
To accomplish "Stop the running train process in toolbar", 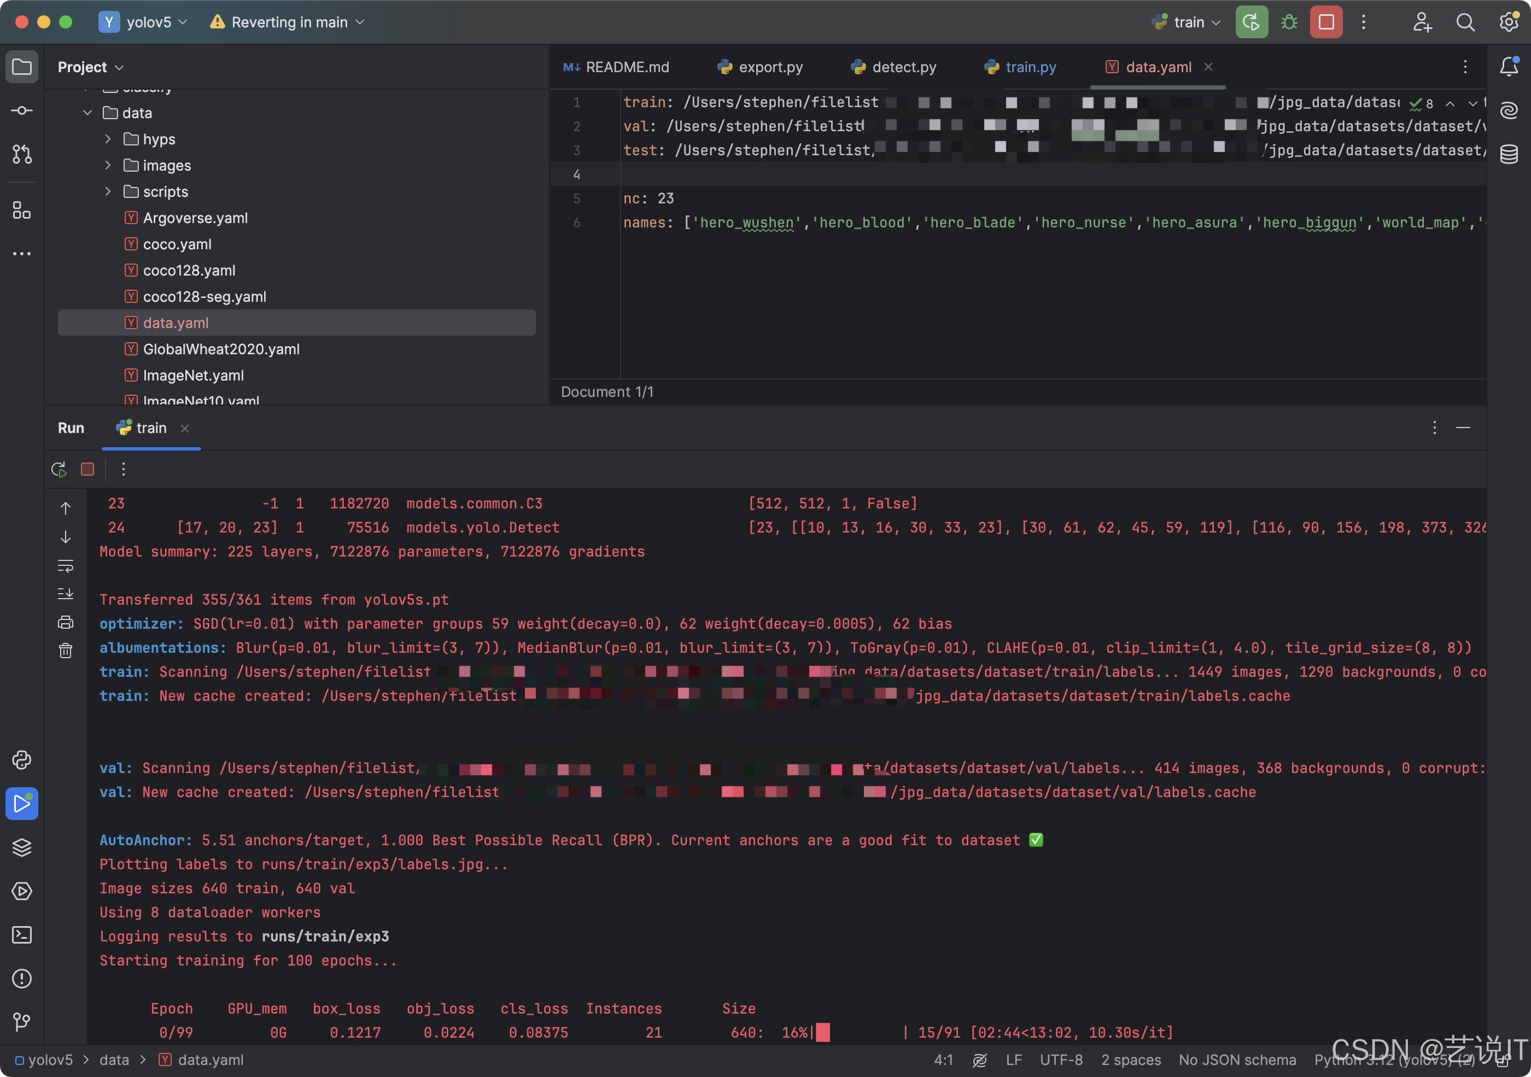I will pyautogui.click(x=1325, y=22).
